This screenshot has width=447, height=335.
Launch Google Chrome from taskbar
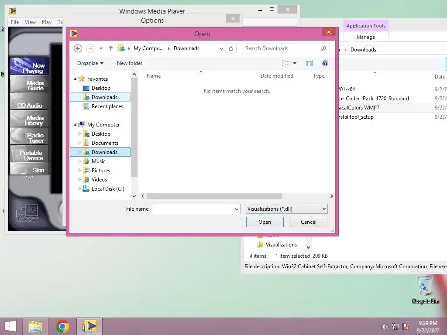coord(62,326)
